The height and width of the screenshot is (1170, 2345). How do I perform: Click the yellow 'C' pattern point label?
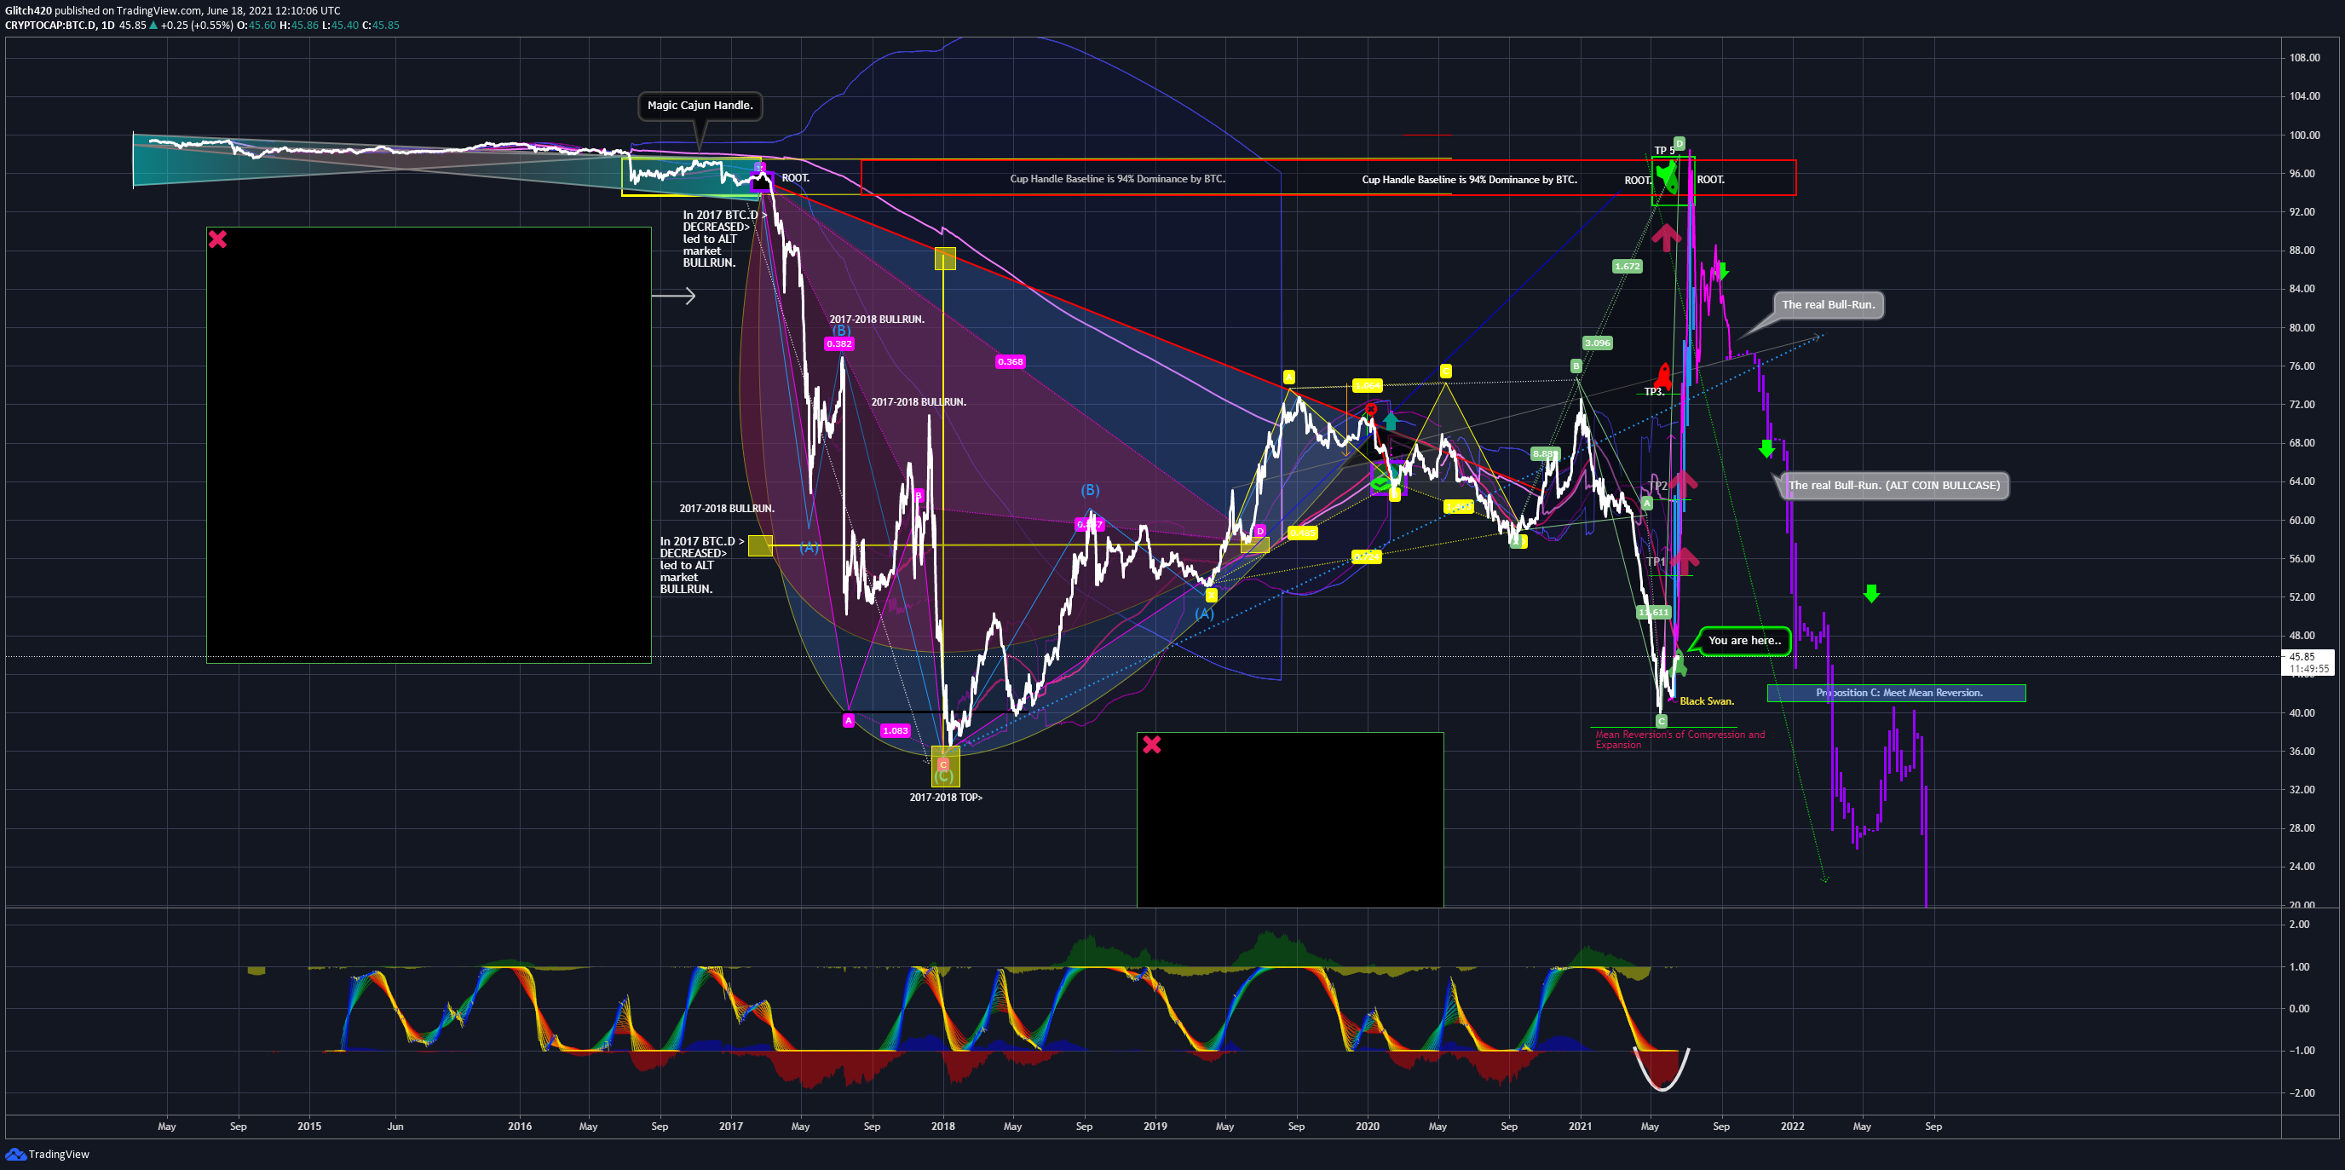[x=1444, y=371]
